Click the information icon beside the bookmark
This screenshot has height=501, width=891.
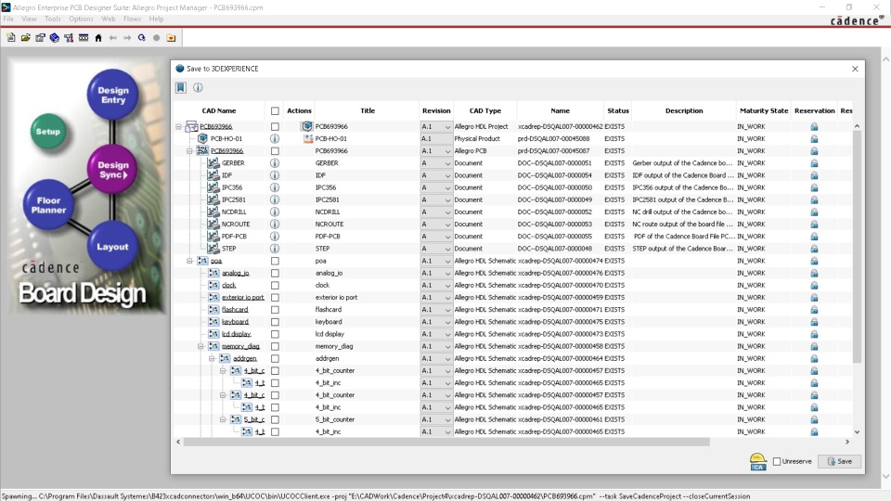click(x=198, y=87)
